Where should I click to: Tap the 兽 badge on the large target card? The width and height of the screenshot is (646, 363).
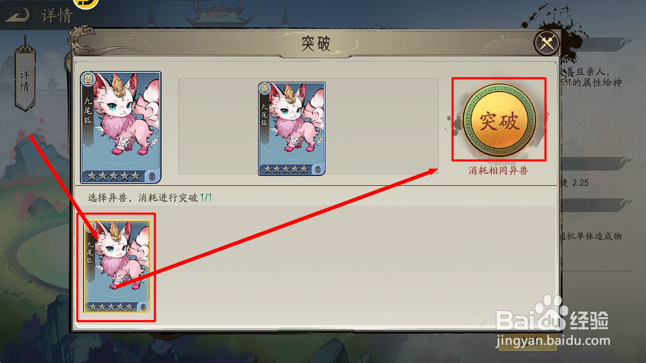tap(88, 80)
